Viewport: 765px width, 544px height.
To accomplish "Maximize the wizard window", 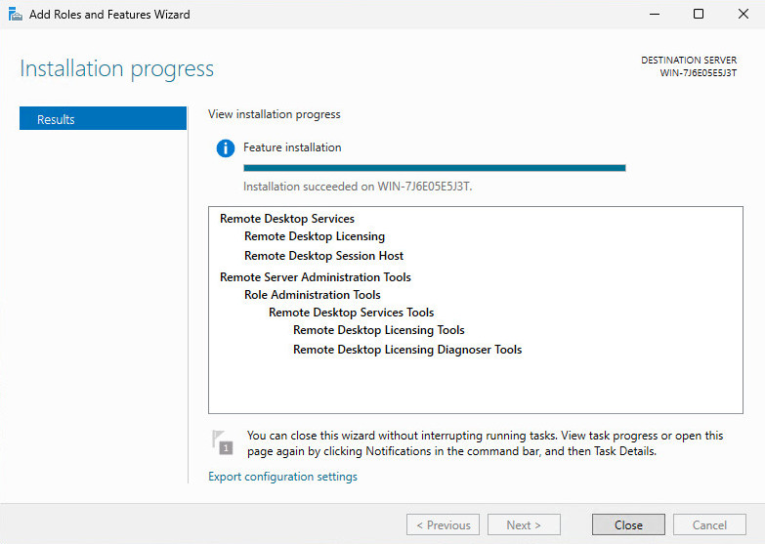I will point(699,14).
